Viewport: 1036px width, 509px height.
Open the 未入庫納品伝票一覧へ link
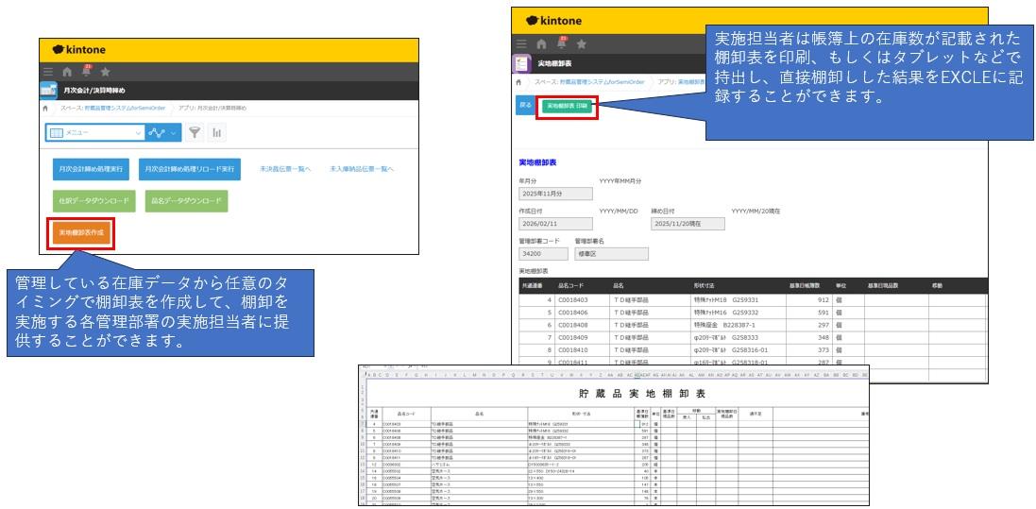pyautogui.click(x=362, y=169)
